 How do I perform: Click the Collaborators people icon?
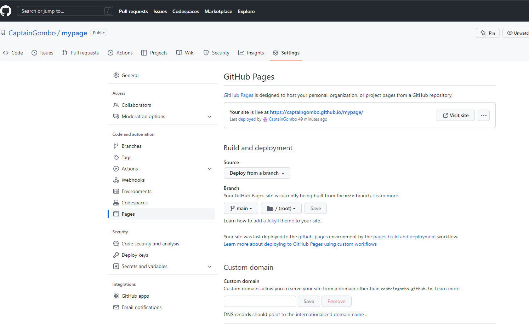pyautogui.click(x=116, y=105)
